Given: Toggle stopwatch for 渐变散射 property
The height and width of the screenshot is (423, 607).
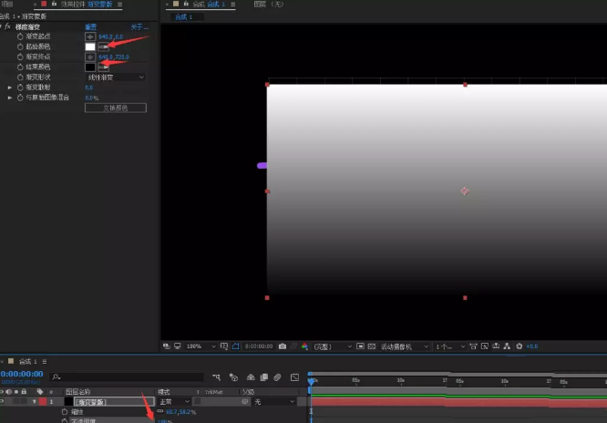Looking at the screenshot, I should pyautogui.click(x=20, y=88).
